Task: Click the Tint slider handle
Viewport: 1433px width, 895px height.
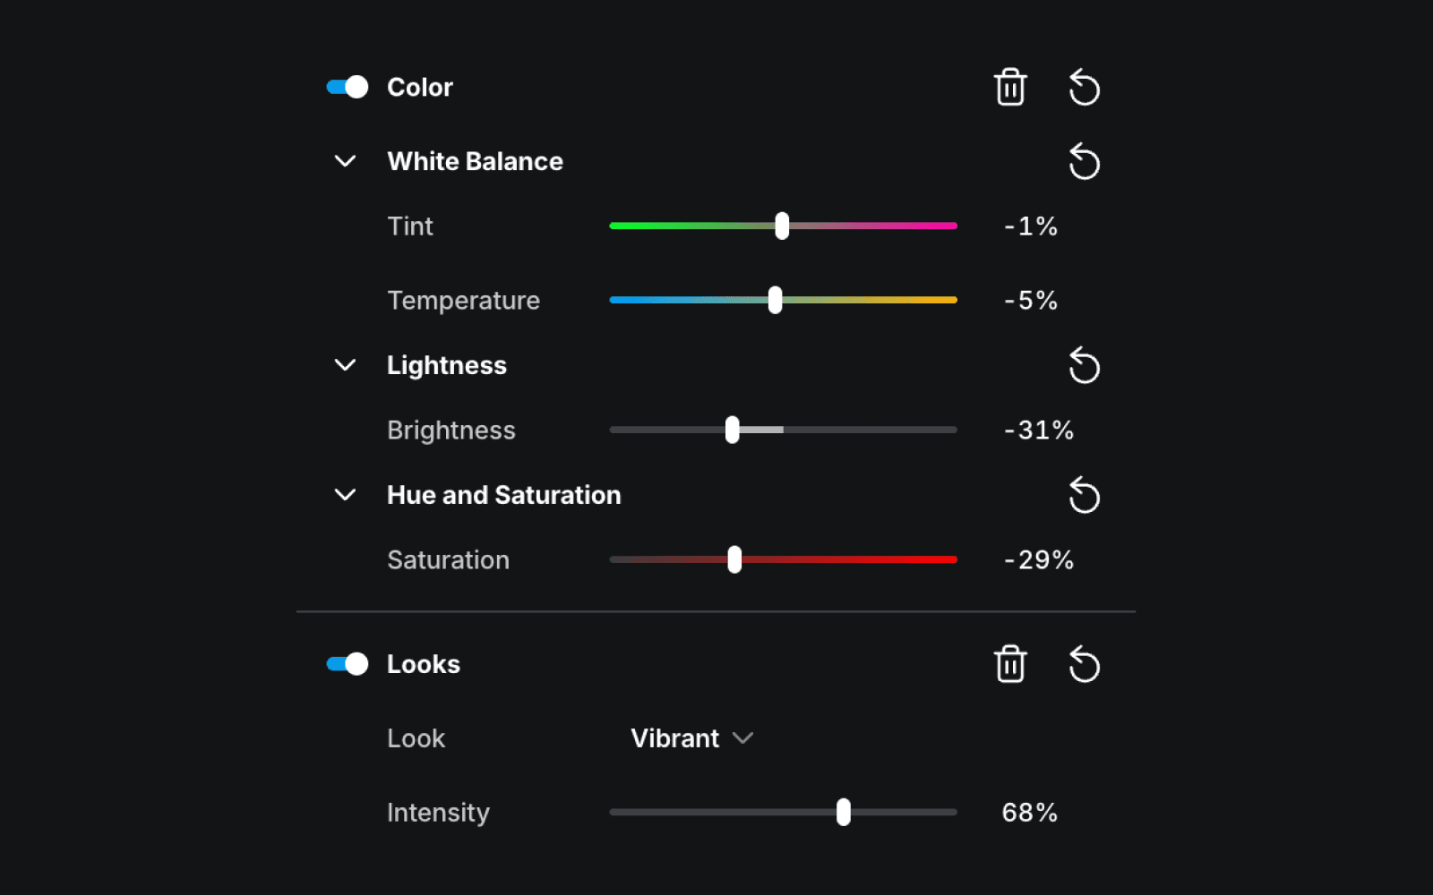Action: tap(782, 226)
